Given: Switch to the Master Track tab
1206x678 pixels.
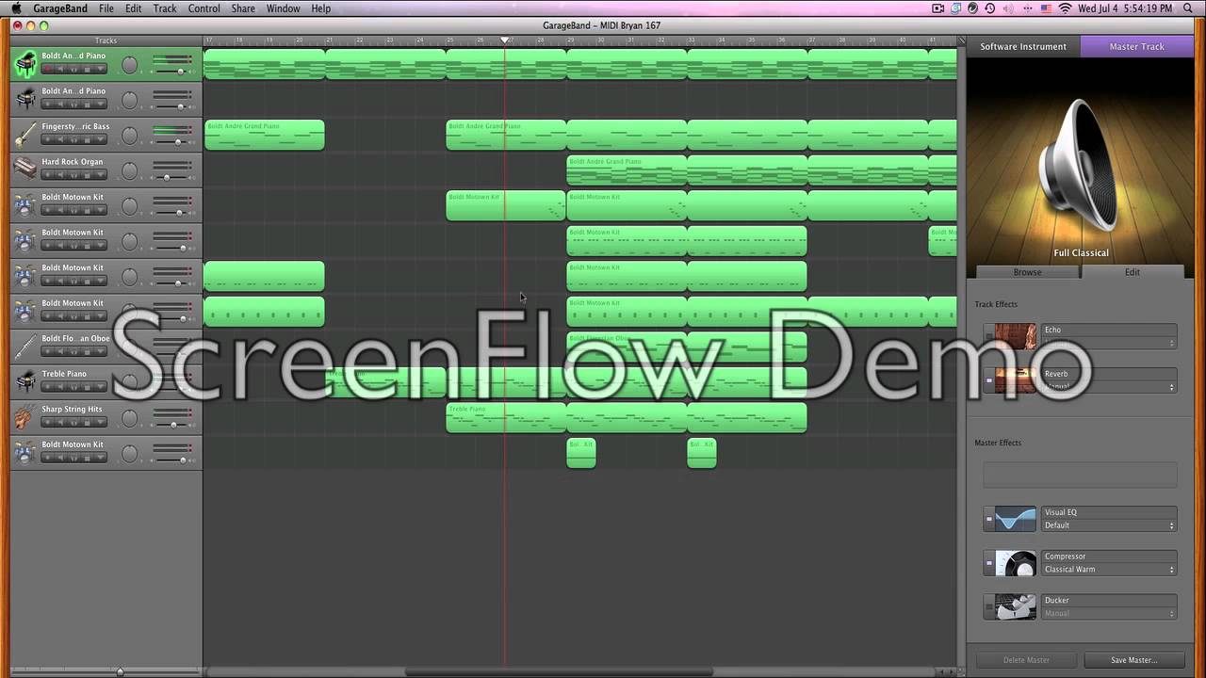Looking at the screenshot, I should (x=1136, y=46).
